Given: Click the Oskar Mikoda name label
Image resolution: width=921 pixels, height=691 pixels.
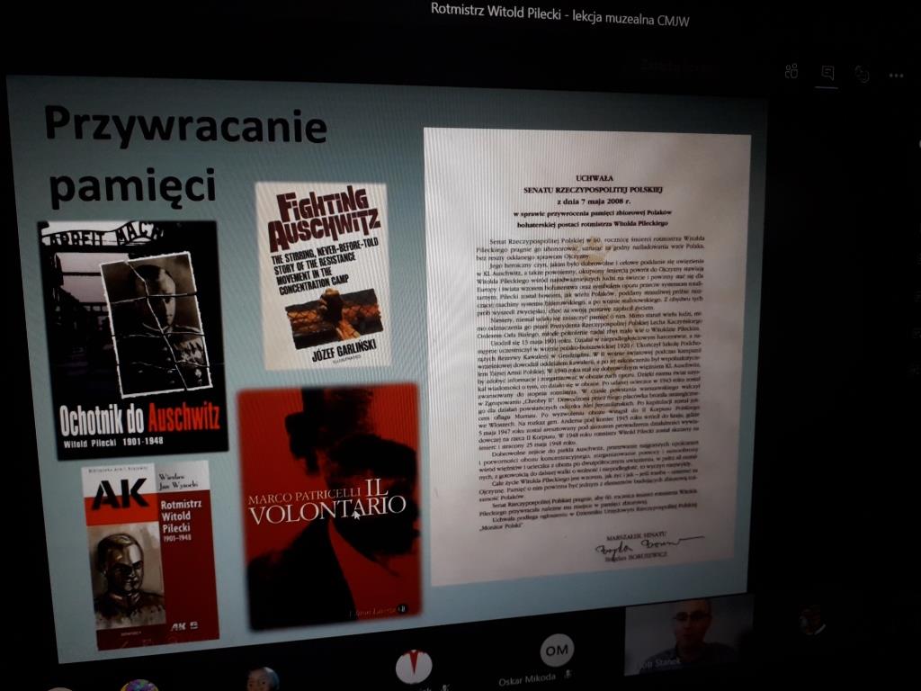Looking at the screenshot, I should tap(530, 680).
